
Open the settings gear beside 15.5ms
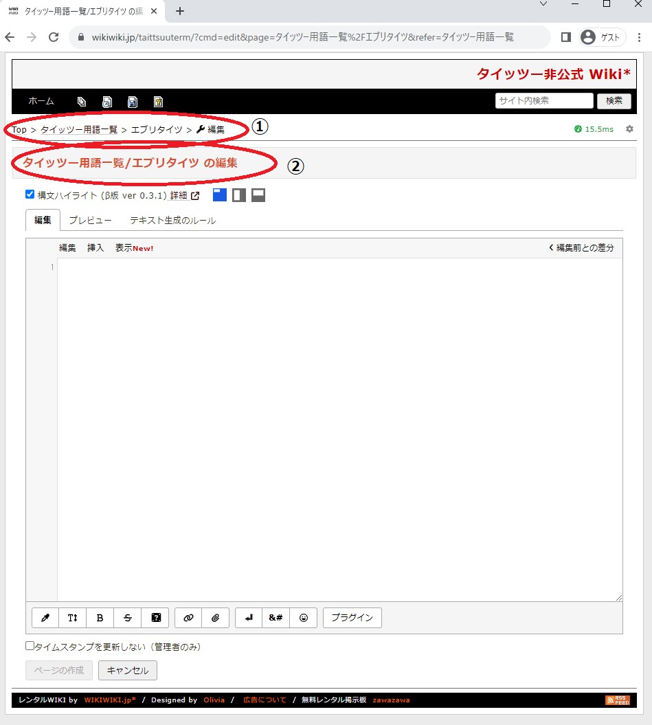tap(629, 129)
